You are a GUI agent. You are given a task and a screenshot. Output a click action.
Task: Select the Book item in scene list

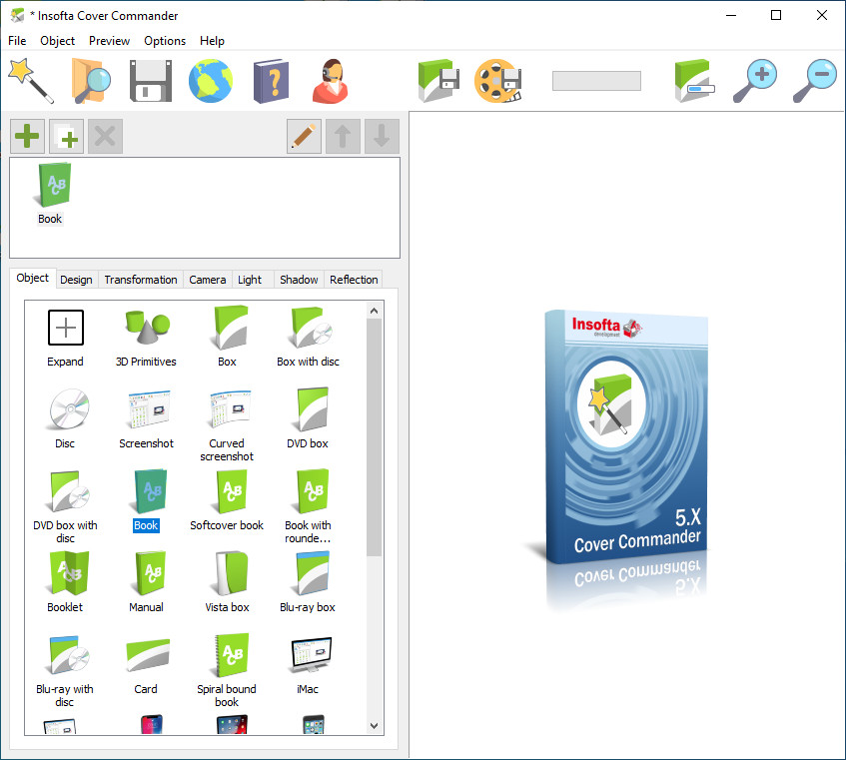(x=50, y=194)
